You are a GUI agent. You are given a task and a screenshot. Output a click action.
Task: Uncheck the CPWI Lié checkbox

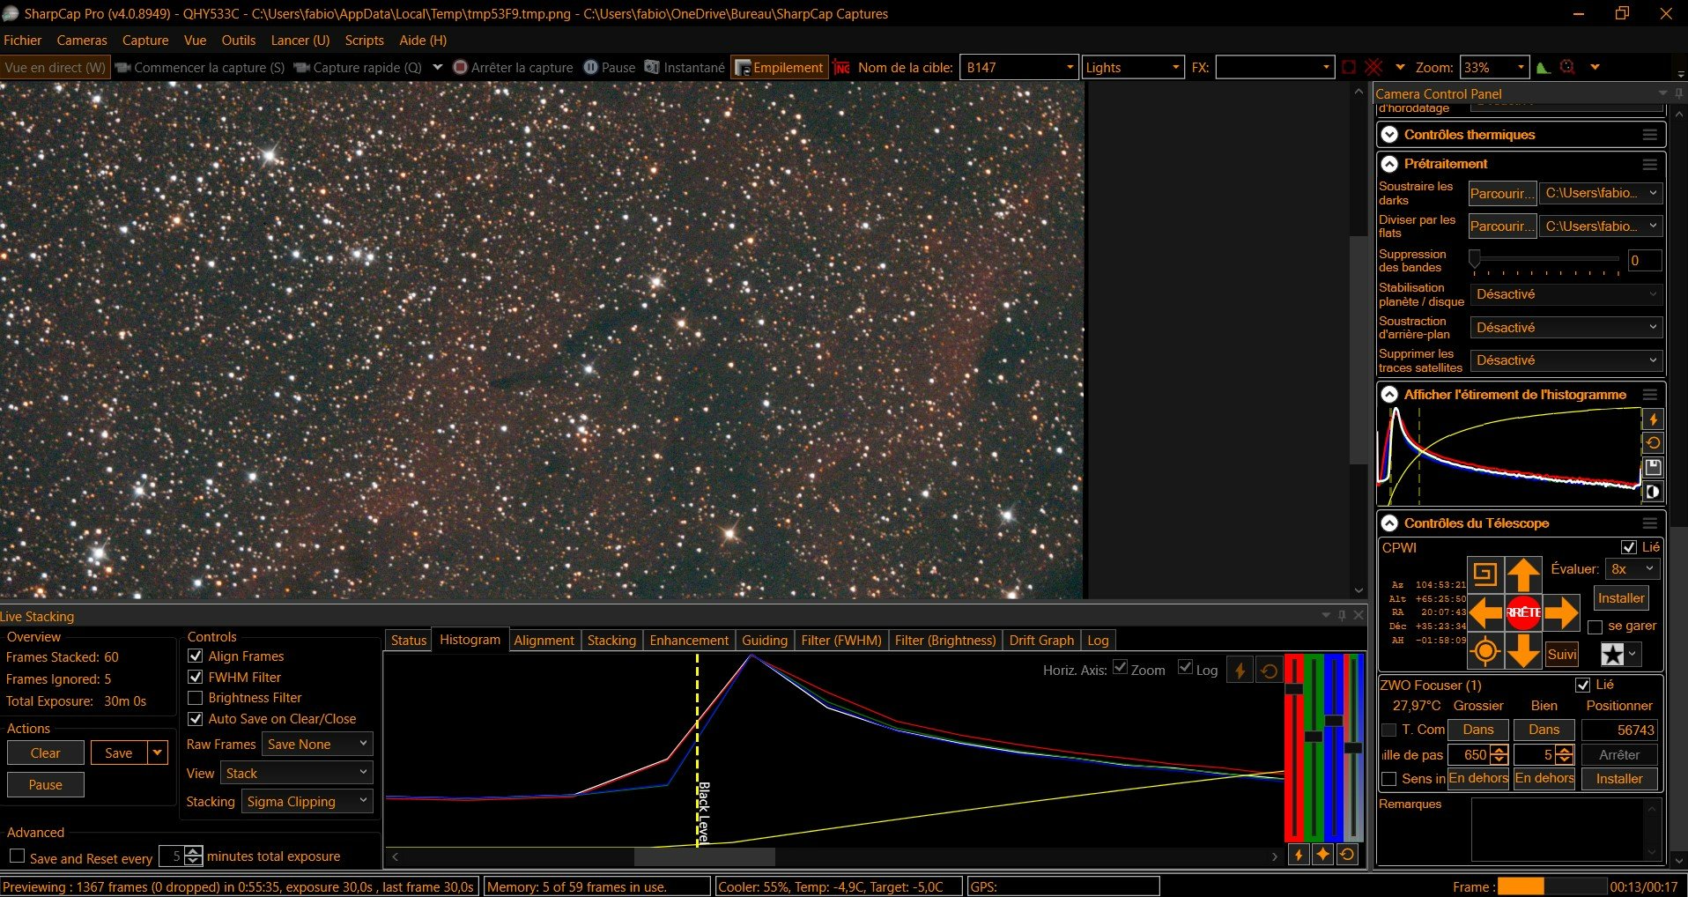pyautogui.click(x=1629, y=547)
